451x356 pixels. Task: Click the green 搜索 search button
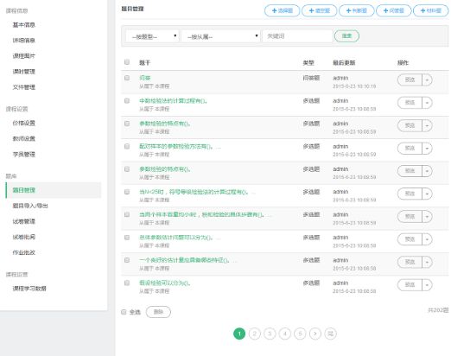(346, 36)
